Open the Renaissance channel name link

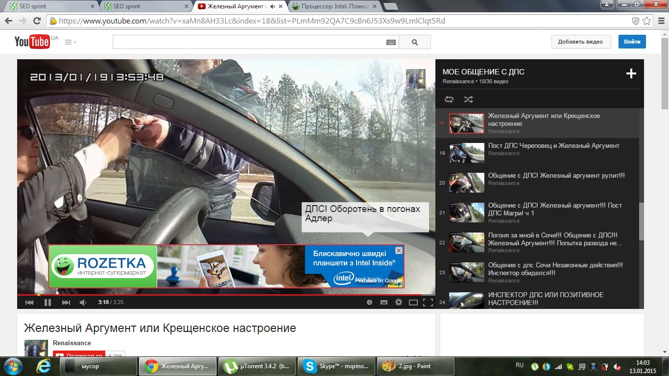pos(72,343)
